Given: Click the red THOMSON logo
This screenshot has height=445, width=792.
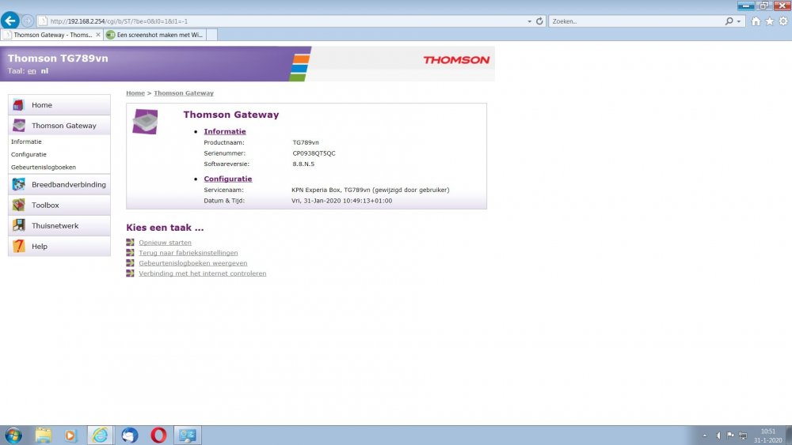Looking at the screenshot, I should tap(456, 60).
